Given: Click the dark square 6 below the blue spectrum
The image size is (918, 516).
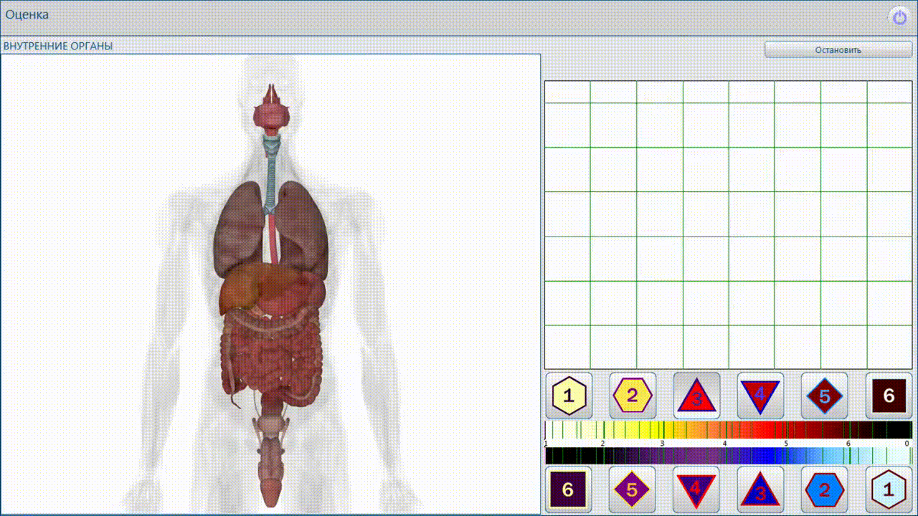Looking at the screenshot, I should [569, 489].
